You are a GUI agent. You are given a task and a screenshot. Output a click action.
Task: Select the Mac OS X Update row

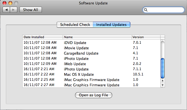92,74
